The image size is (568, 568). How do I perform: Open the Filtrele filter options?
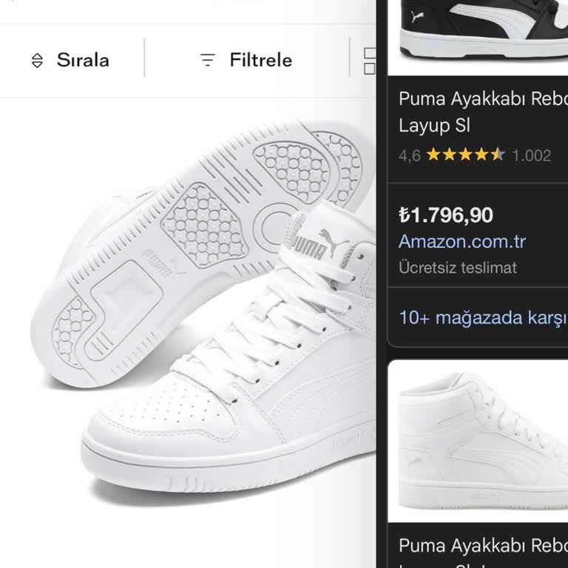point(260,61)
